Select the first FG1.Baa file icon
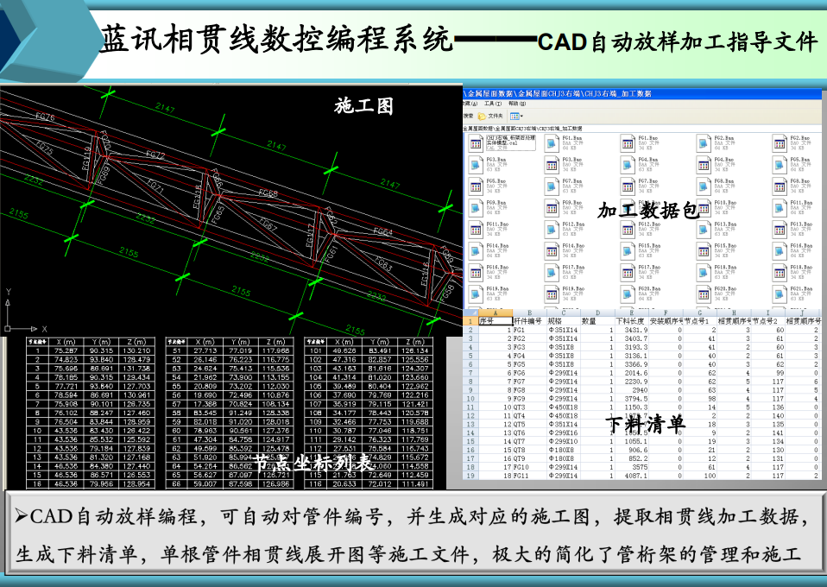Screen dimensions: 827x587 tap(552, 143)
